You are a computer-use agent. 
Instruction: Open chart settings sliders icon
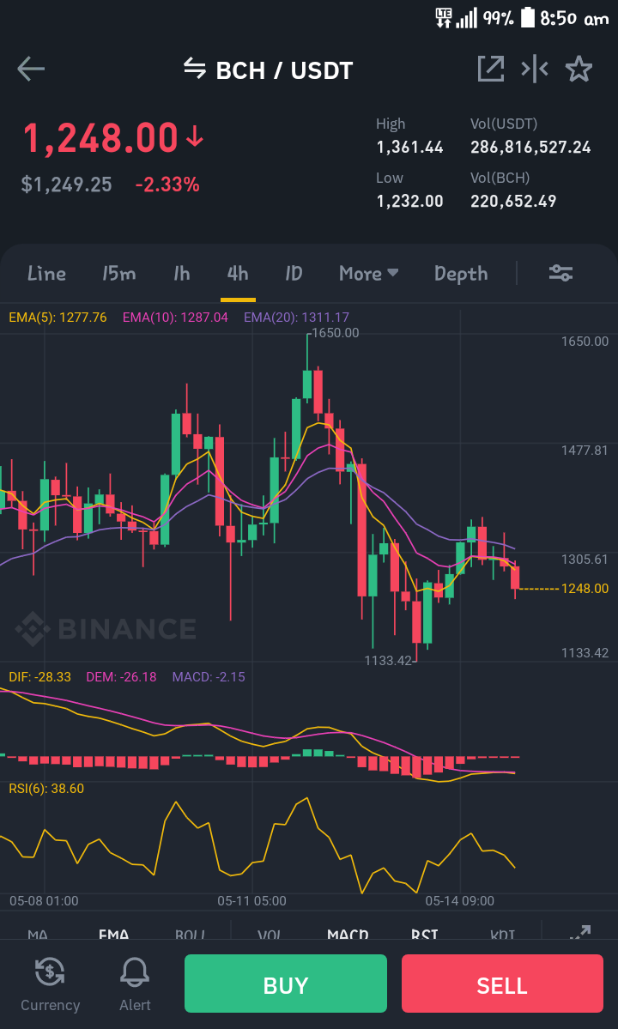coord(561,273)
